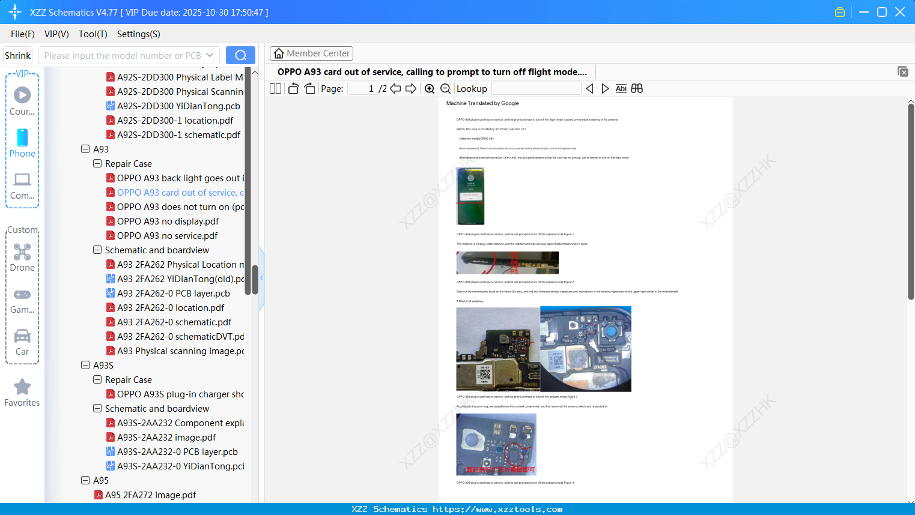
Task: Open OPPO A93 does not turn on file
Action: [x=175, y=206]
